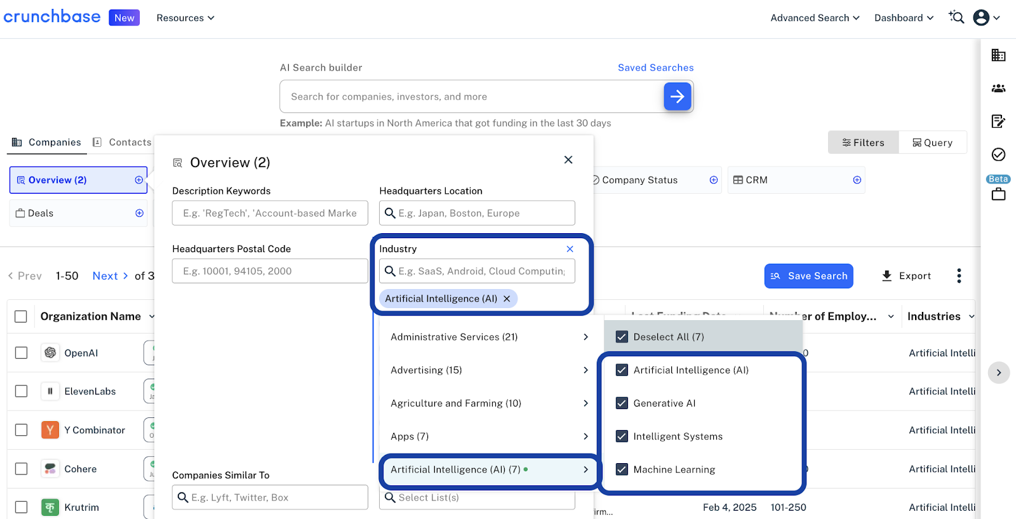Click the Krutrim logo
This screenshot has height=519, width=1016.
[50, 507]
